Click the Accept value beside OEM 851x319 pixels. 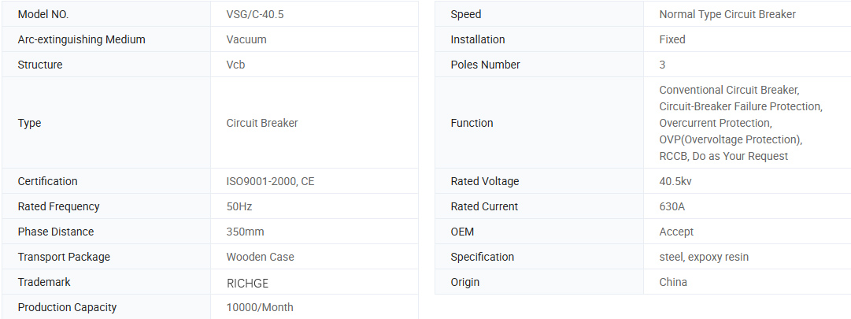(x=676, y=232)
